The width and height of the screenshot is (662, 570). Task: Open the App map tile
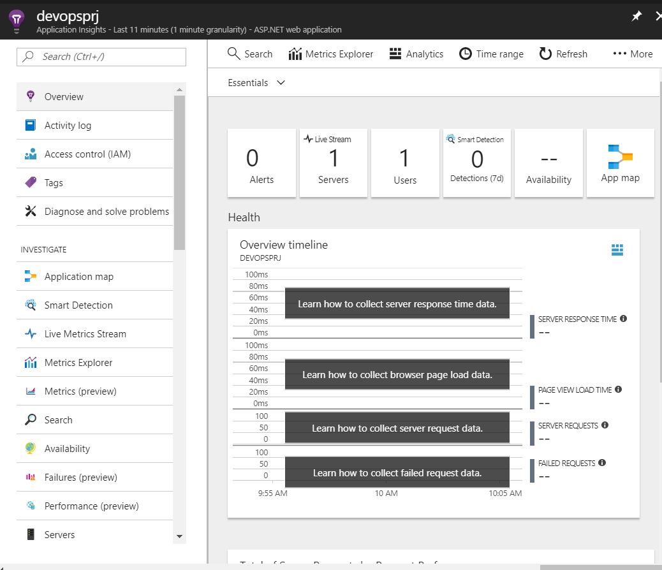point(621,163)
